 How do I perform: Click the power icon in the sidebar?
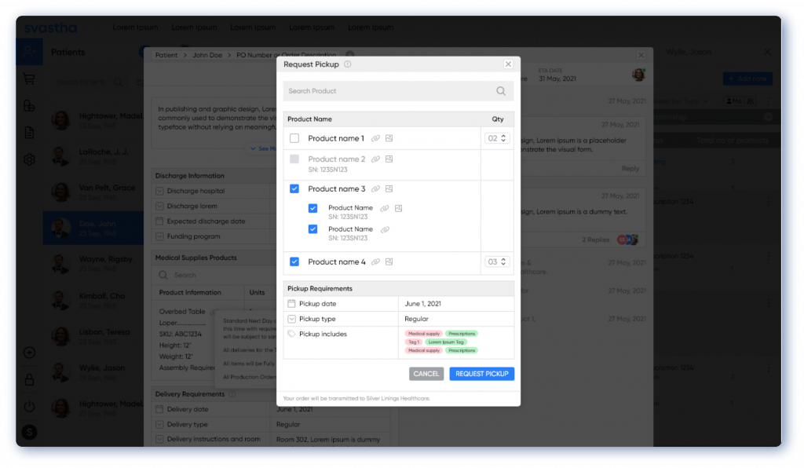29,407
